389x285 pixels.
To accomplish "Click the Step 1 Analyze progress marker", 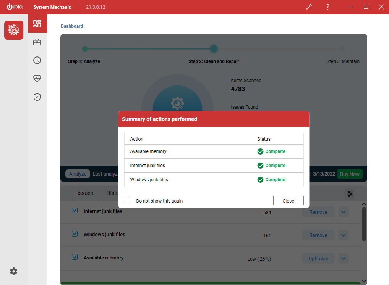I will click(x=85, y=49).
